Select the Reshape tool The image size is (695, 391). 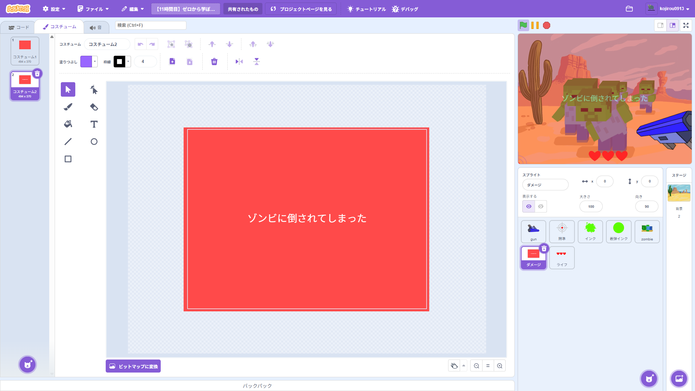coord(94,89)
